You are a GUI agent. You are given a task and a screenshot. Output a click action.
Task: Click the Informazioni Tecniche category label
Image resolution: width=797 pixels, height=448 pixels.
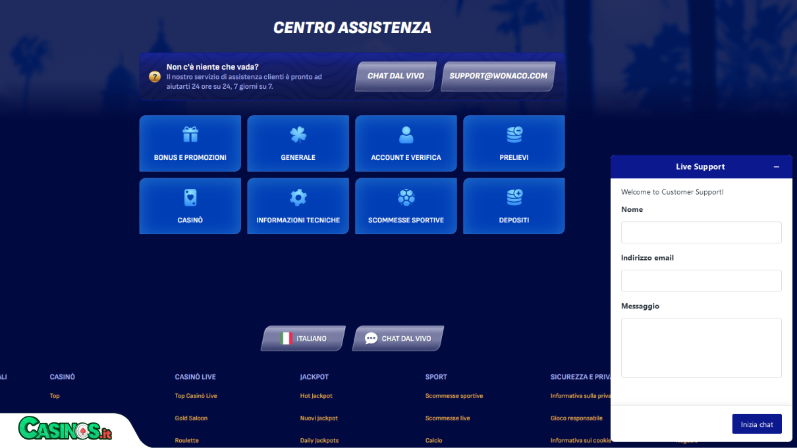click(298, 220)
